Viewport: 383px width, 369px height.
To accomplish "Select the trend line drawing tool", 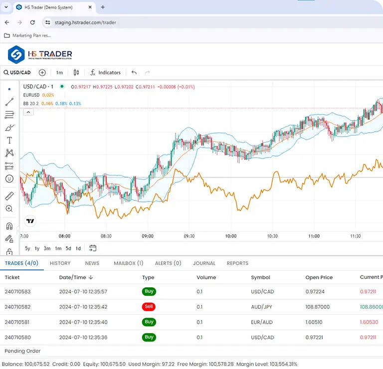I will coord(9,102).
